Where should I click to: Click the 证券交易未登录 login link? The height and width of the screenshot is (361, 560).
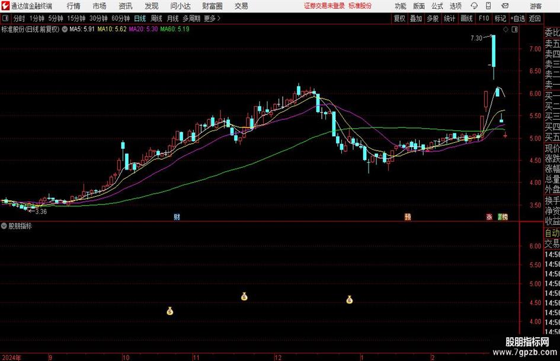click(324, 6)
